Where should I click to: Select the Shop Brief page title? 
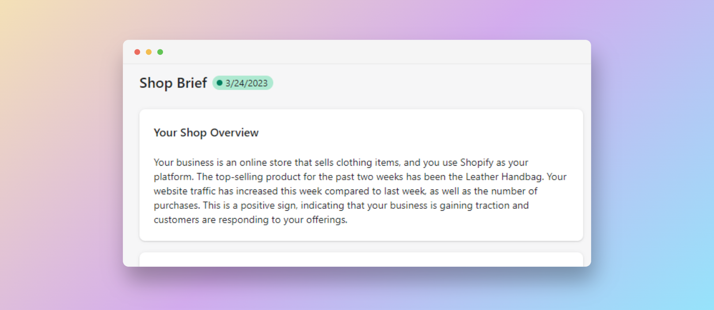click(173, 83)
